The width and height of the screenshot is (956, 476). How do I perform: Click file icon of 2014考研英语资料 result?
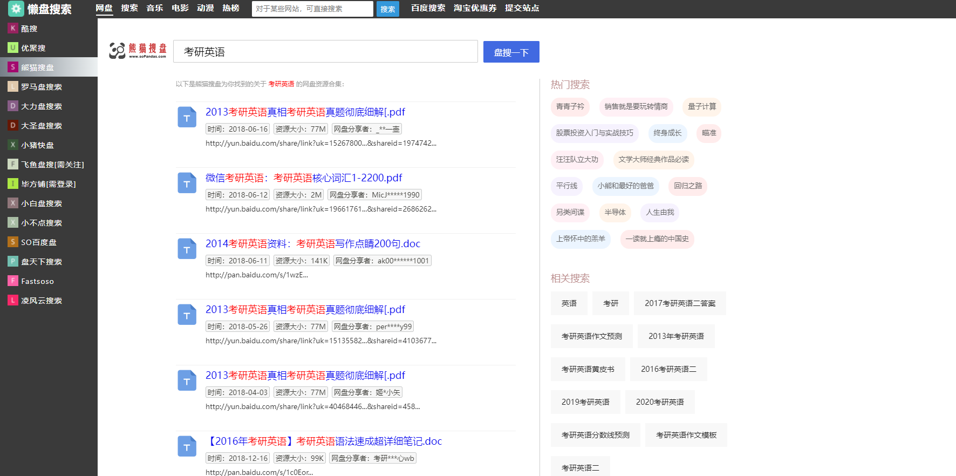point(187,249)
